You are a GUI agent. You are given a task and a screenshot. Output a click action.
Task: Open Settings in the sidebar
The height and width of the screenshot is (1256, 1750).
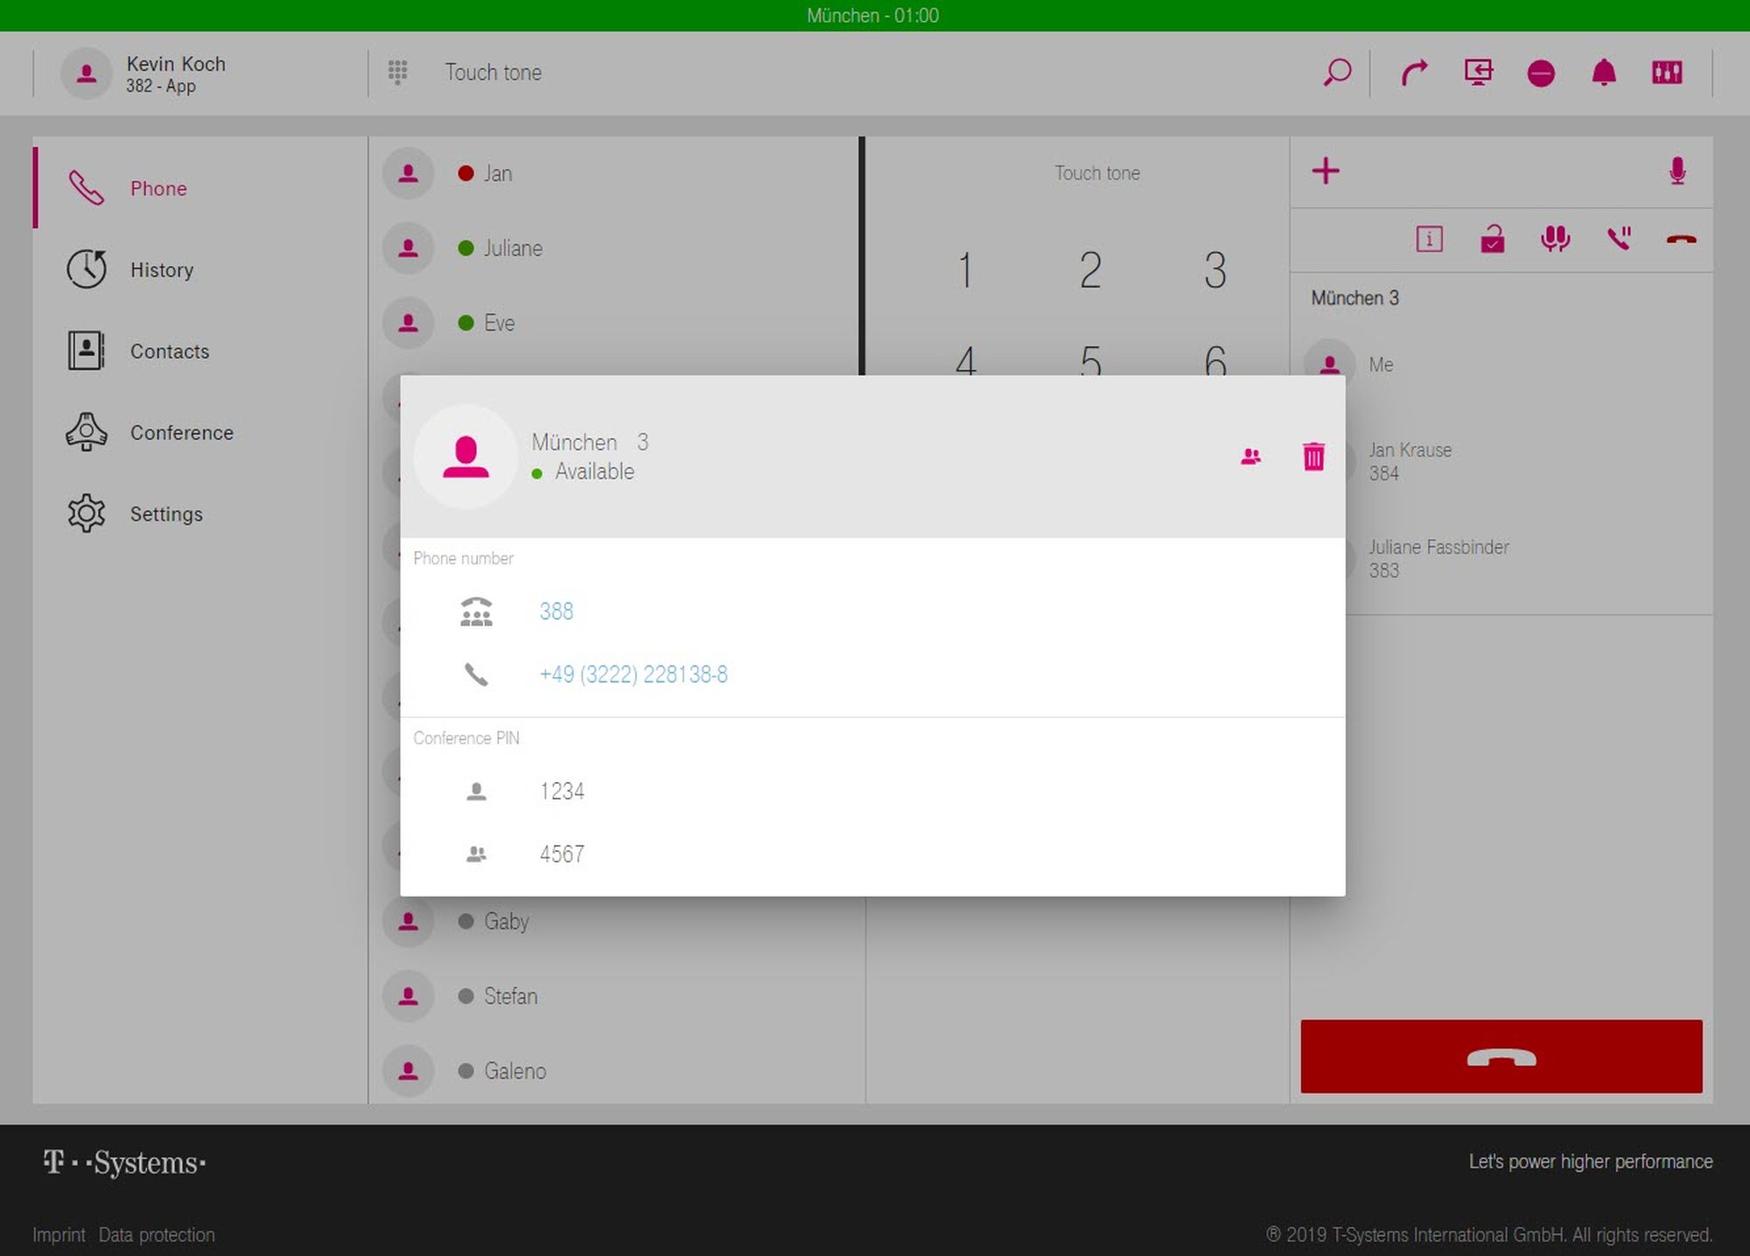pos(166,513)
